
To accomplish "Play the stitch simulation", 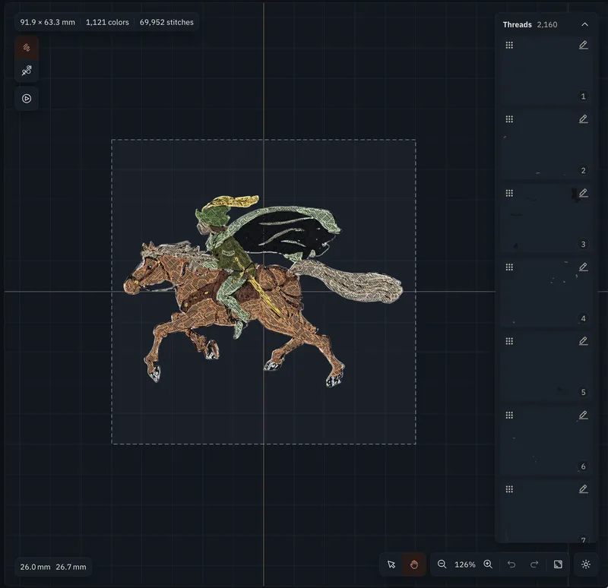I will (x=27, y=99).
